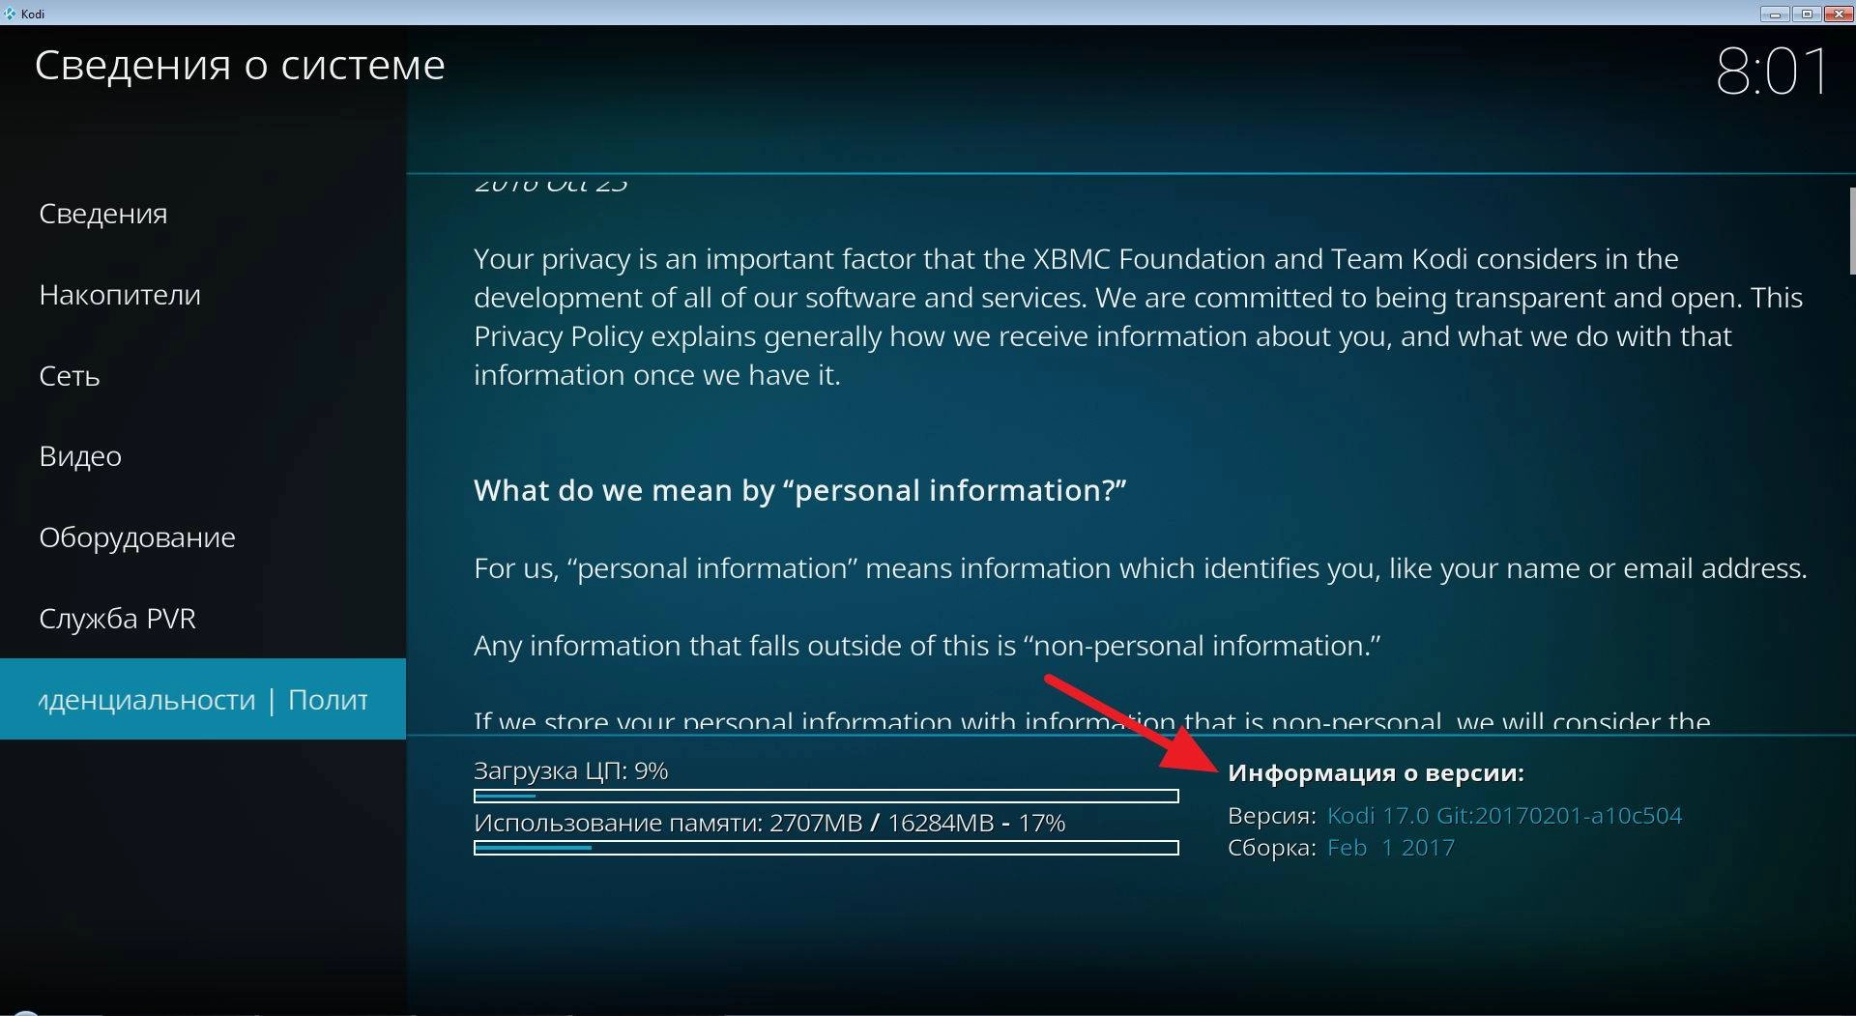Click the privacy policy scrollbar handle

[1852, 231]
